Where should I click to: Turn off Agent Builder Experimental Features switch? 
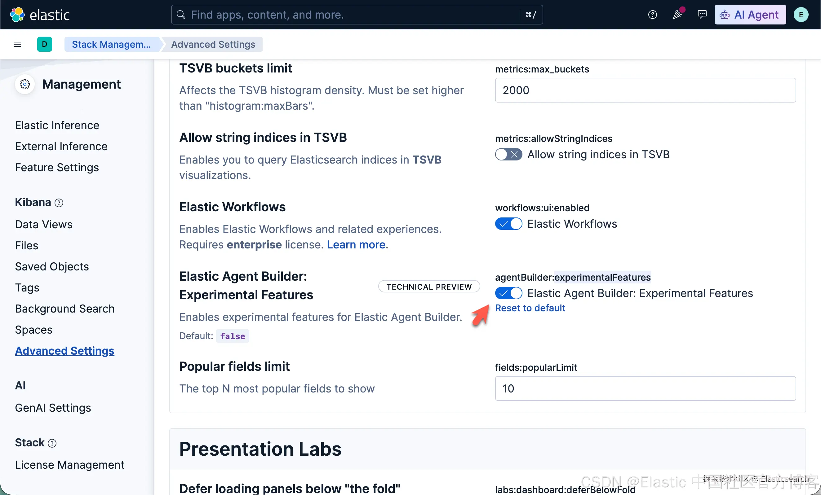coord(508,293)
